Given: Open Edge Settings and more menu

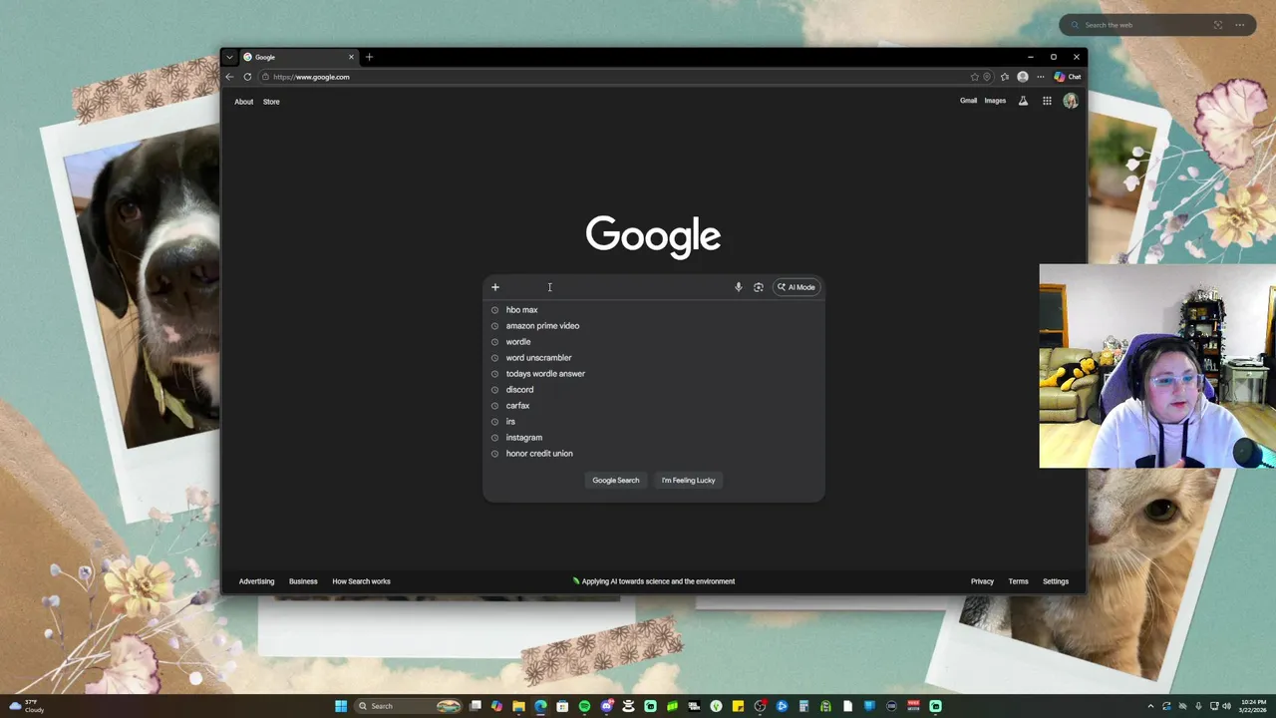Looking at the screenshot, I should point(1041,77).
